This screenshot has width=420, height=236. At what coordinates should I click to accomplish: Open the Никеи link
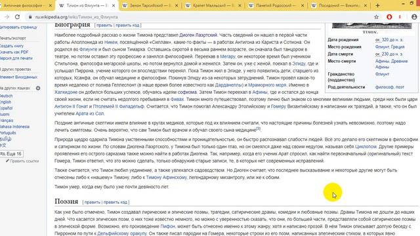111,42
